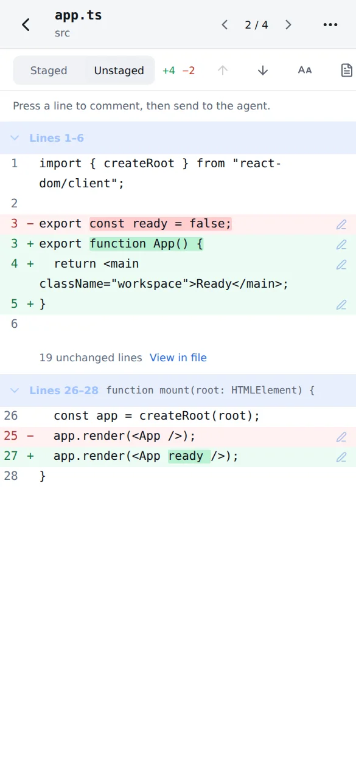356x770 pixels.
Task: Select the 'import { createRoot }' code line
Action: 178,173
